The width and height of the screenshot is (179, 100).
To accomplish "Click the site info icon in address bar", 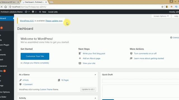I will pos(10,7).
